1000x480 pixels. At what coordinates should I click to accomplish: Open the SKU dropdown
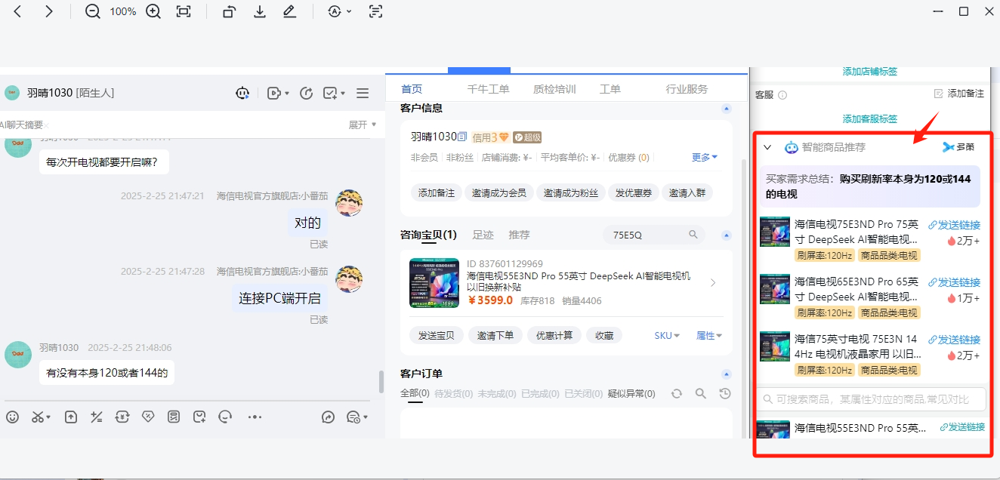(x=667, y=336)
